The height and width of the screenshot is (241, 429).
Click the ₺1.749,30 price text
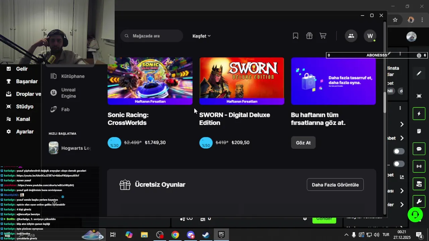coord(155,143)
